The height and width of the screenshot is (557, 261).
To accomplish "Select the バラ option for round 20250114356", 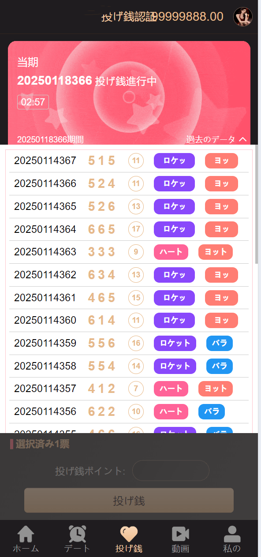I will 211,411.
